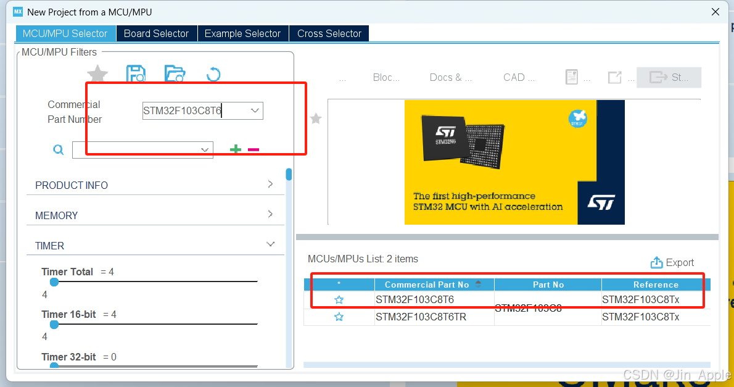The height and width of the screenshot is (387, 734).
Task: Click the St... start project button
Action: [669, 77]
